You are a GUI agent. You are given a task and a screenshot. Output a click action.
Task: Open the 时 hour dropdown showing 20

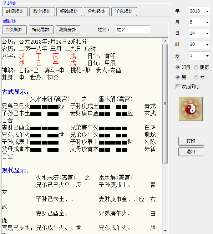coord(199,44)
